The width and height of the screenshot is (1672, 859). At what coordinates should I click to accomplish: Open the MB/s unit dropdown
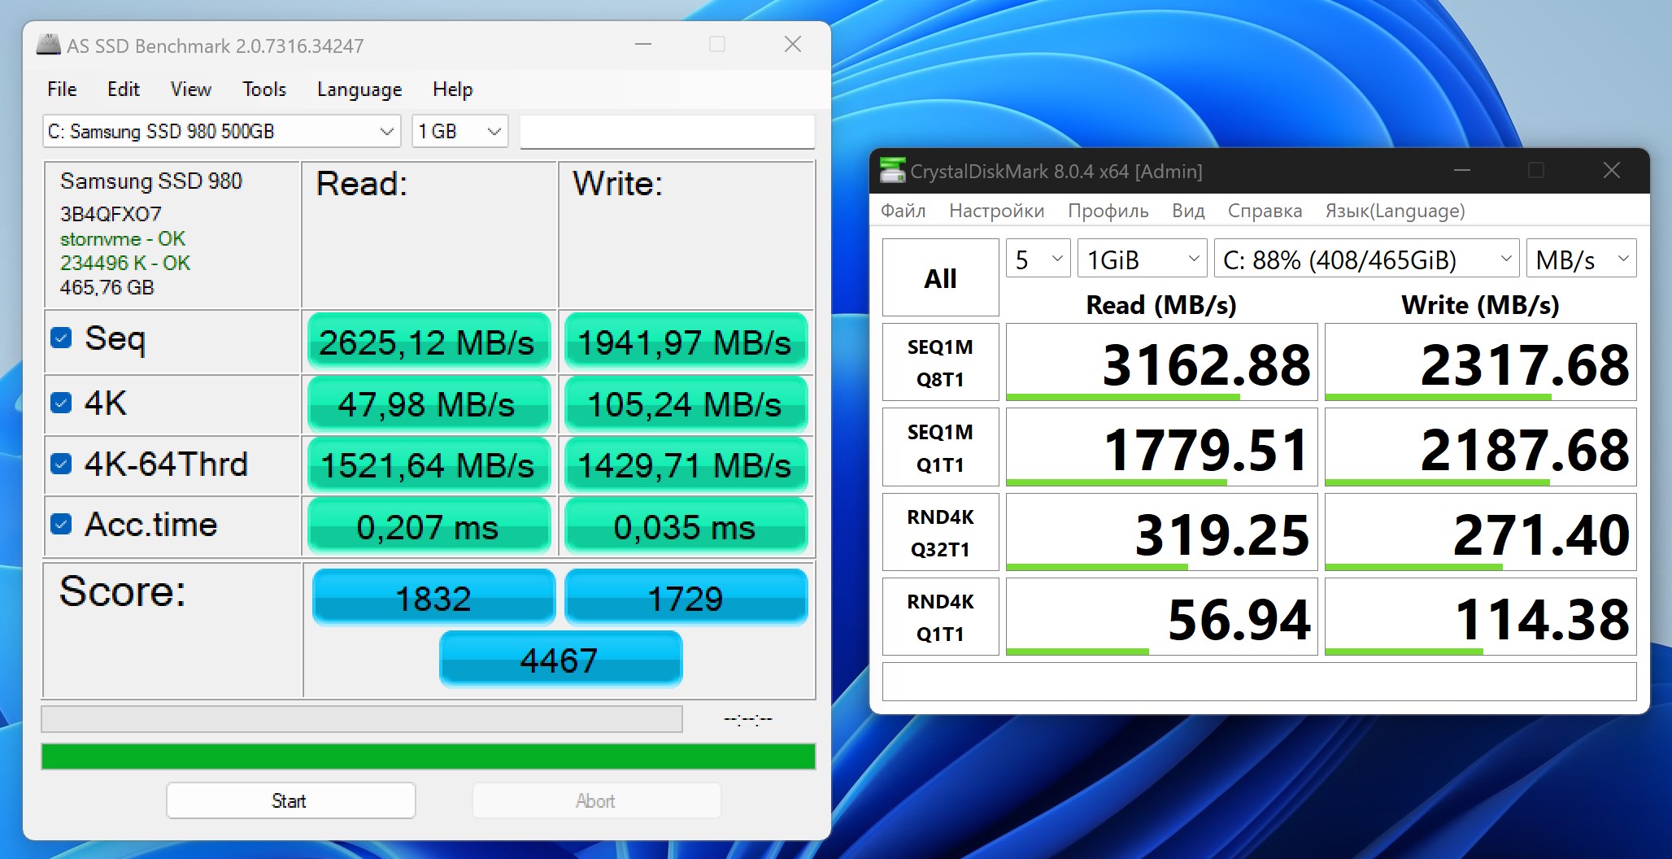(x=1582, y=259)
